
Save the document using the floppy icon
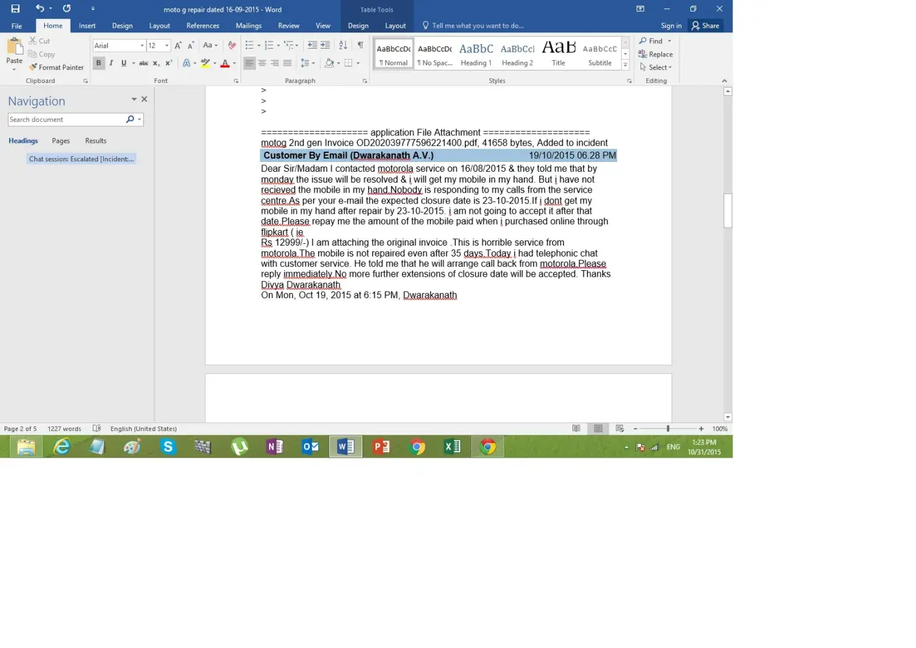(x=16, y=9)
